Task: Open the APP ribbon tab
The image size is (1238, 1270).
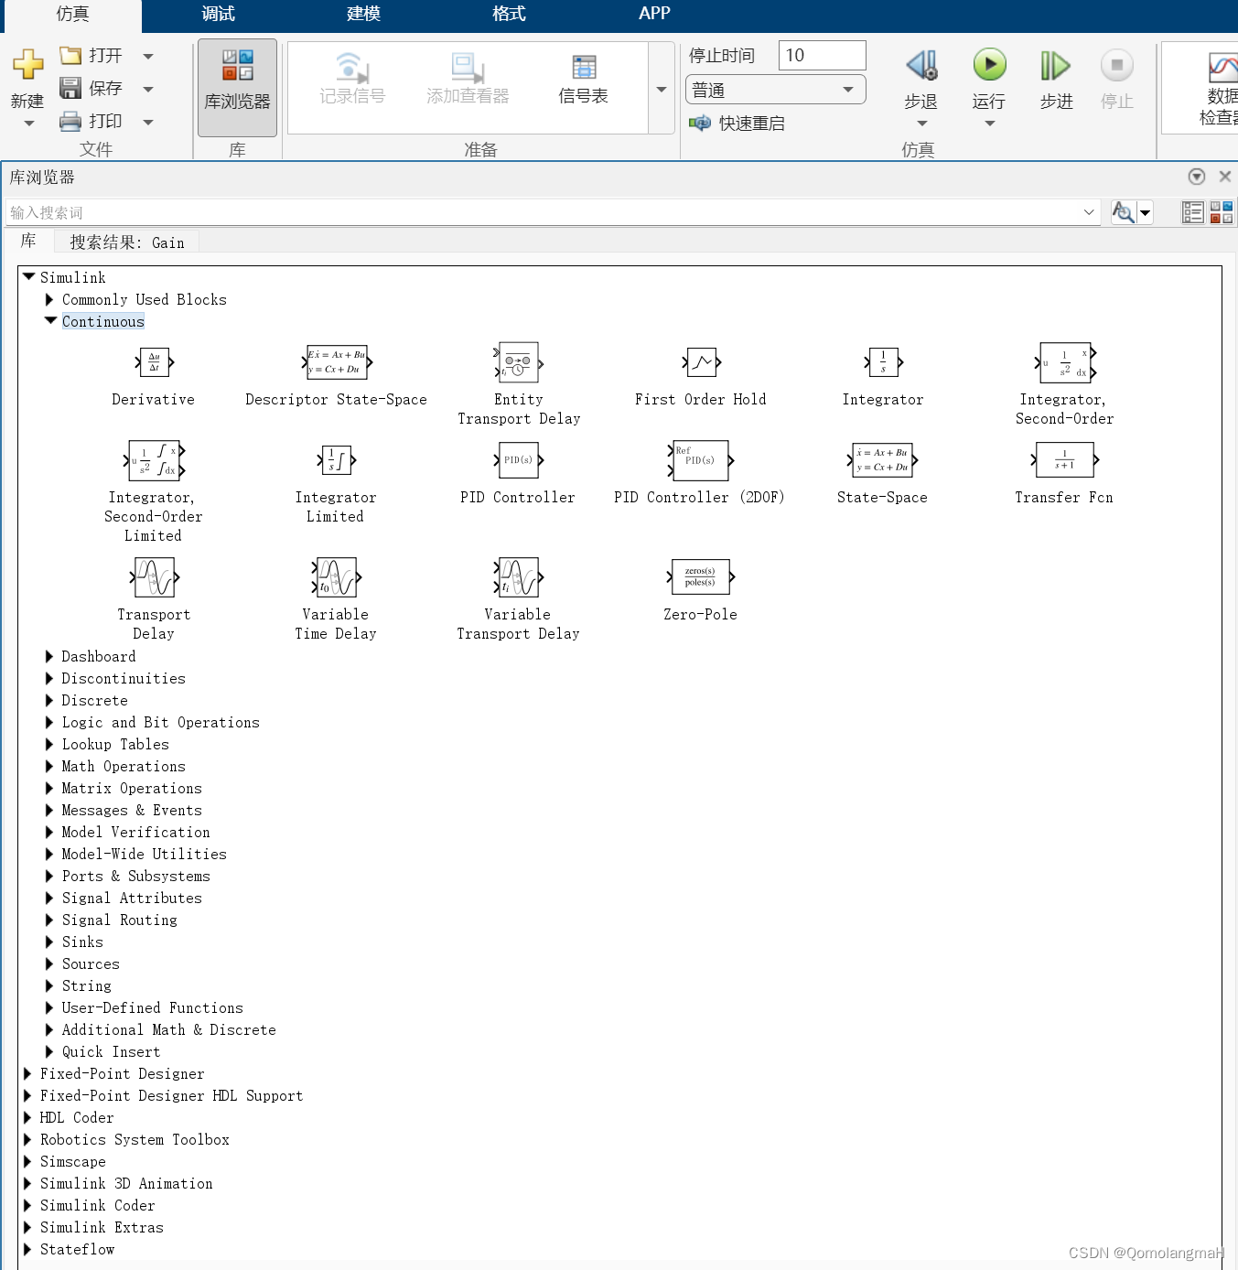Action: pos(654,14)
